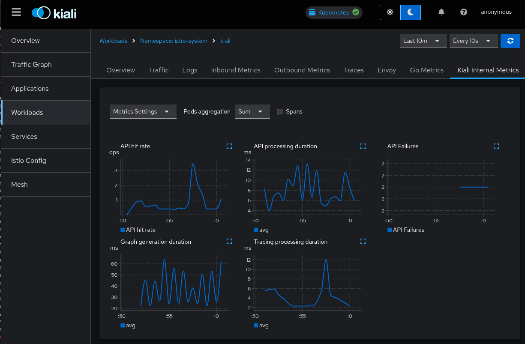Open the Kubernetes cluster indicator
This screenshot has width=525, height=344.
click(334, 12)
